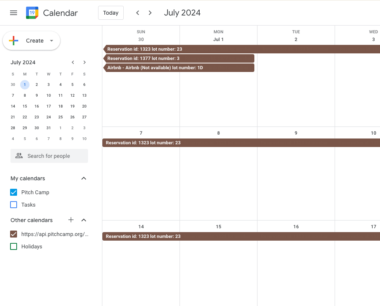
Task: Select July 4 in the mini calendar
Action: click(60, 85)
